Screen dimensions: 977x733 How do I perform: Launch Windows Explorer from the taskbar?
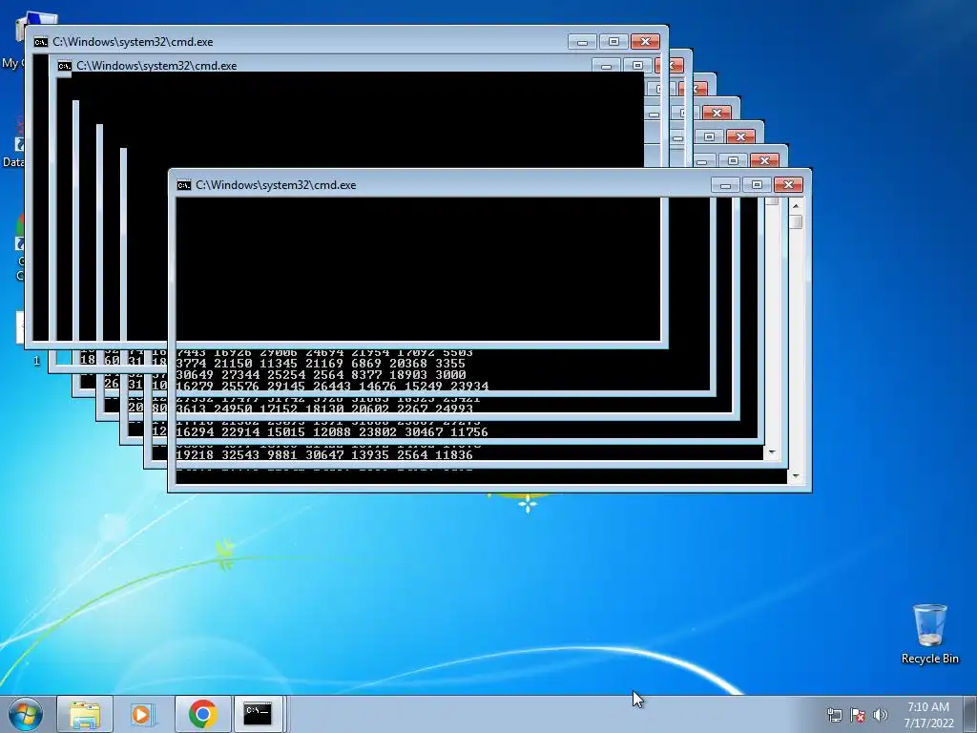click(85, 714)
